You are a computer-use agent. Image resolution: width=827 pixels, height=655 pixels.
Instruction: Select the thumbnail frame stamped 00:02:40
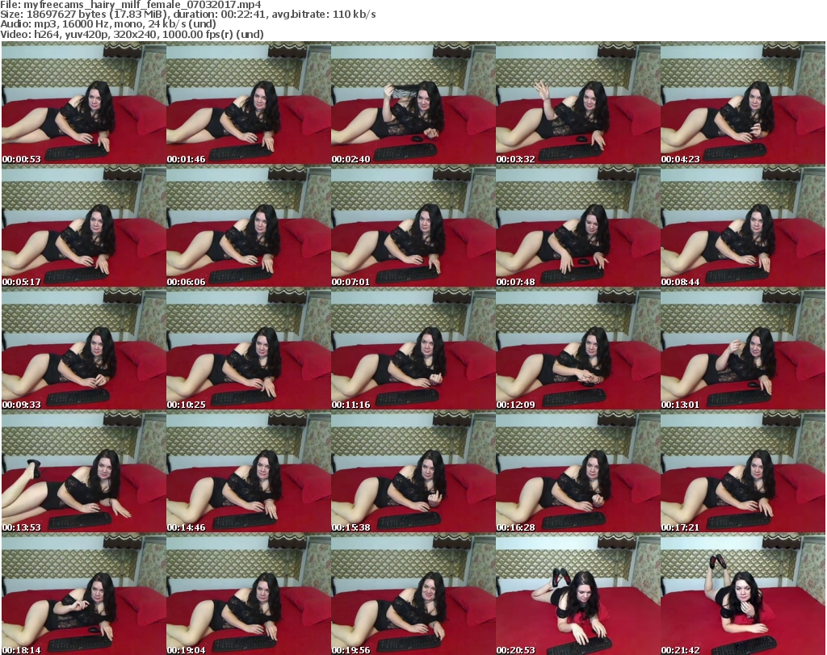tap(413, 103)
